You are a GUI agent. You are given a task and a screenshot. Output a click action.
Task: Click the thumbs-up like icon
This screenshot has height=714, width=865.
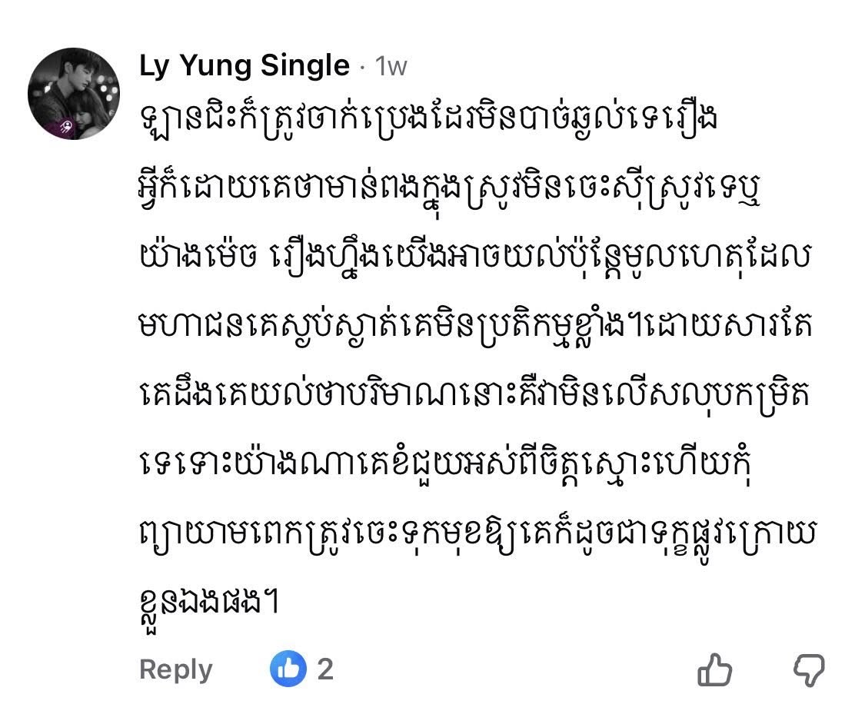click(x=714, y=669)
